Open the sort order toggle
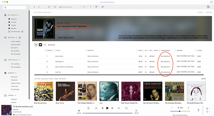This screenshot has height=116, width=214. click(x=84, y=7)
